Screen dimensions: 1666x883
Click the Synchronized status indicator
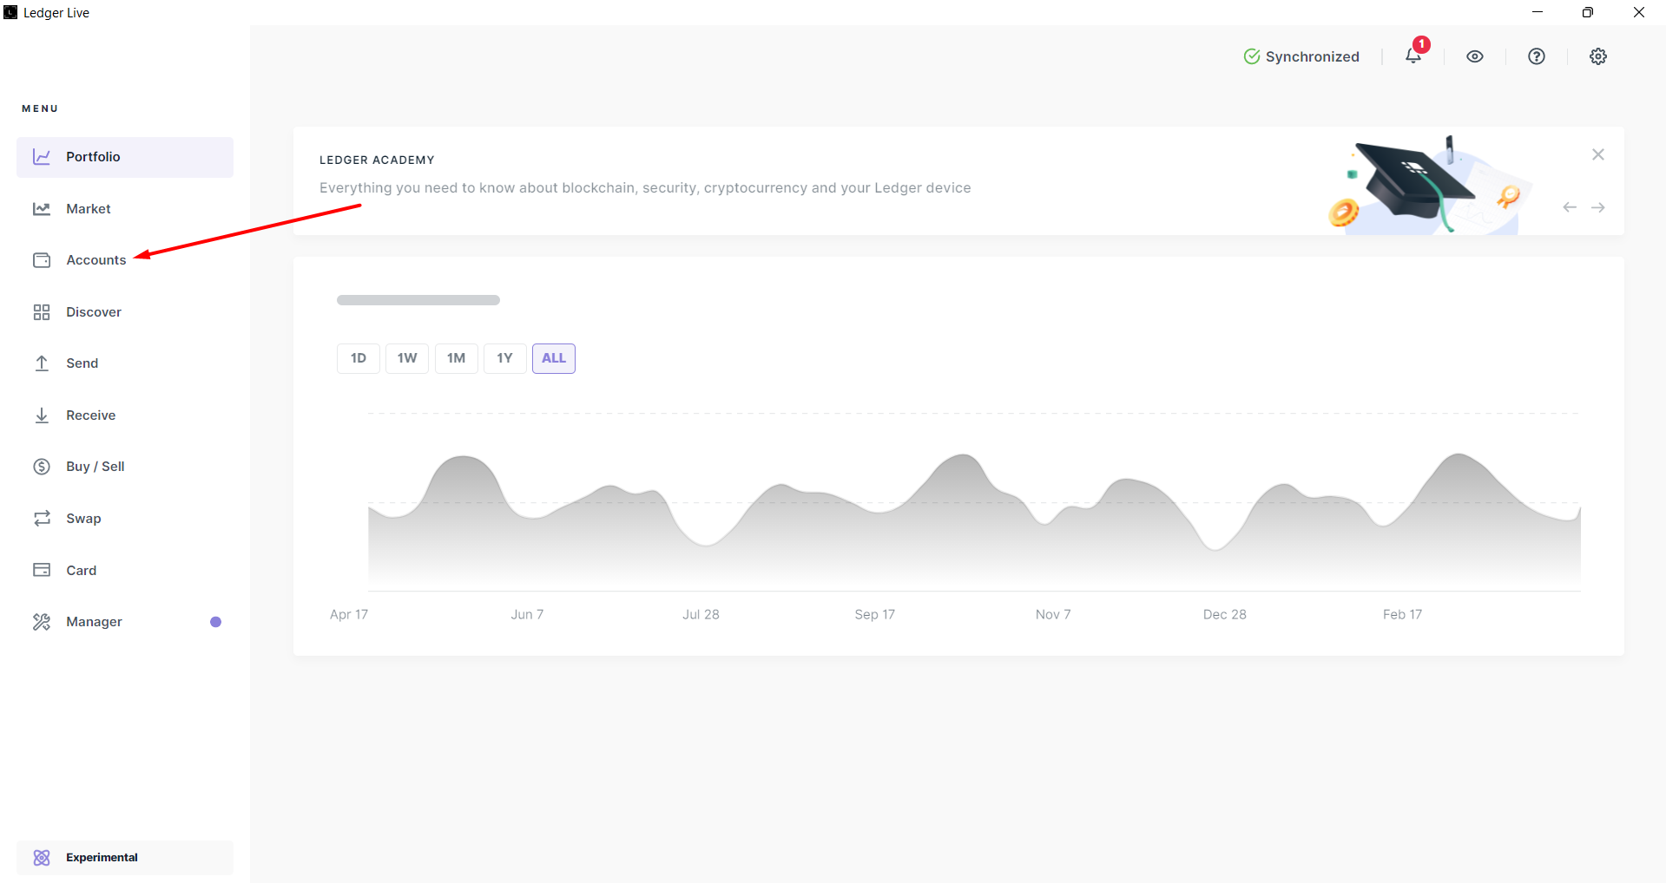coord(1301,56)
